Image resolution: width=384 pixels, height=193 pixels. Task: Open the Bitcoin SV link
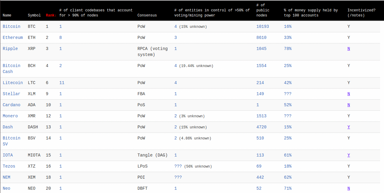click(11, 141)
